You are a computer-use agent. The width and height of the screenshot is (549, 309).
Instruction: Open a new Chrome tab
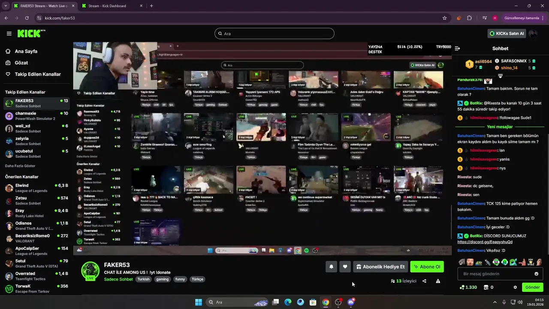pyautogui.click(x=151, y=6)
